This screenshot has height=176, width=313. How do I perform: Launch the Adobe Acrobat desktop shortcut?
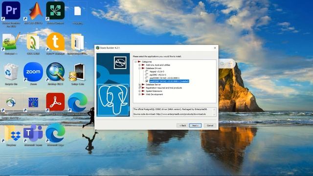click(x=55, y=102)
